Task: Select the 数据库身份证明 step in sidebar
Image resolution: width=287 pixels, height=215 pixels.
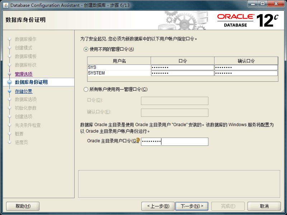Action: point(31,82)
